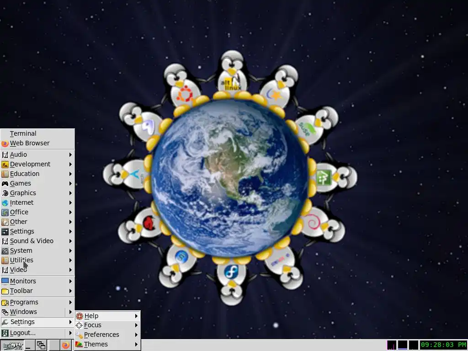468x351 pixels.
Task: Click the Education category icon
Action: [x=5, y=174]
